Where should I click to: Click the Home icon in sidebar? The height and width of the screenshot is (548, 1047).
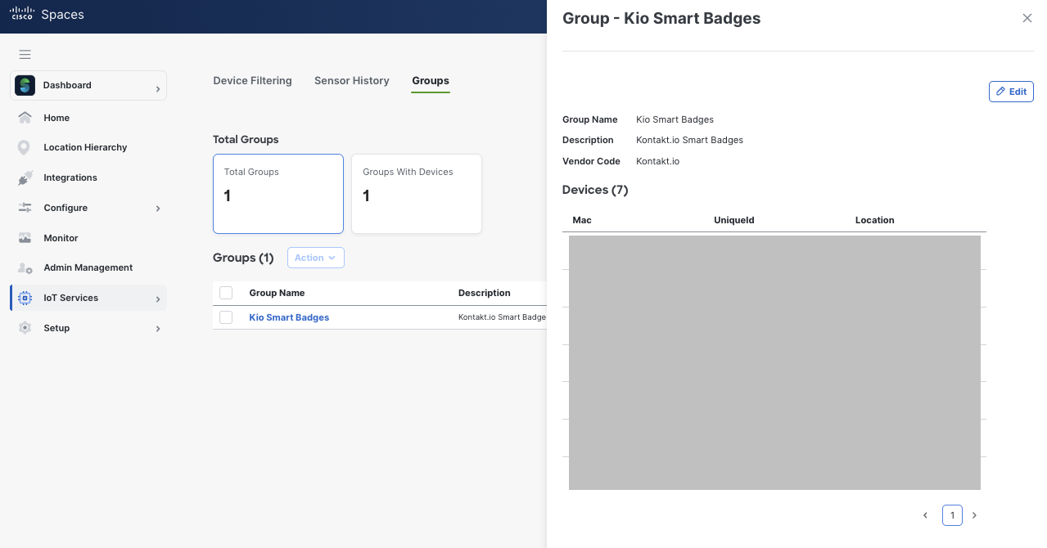25,118
